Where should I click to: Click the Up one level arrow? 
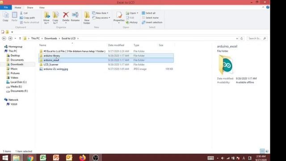pos(20,38)
